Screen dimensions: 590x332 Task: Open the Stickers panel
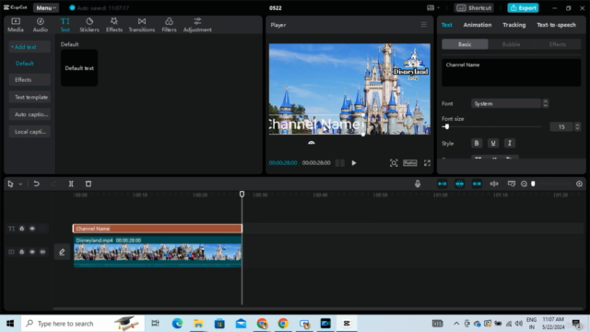89,25
